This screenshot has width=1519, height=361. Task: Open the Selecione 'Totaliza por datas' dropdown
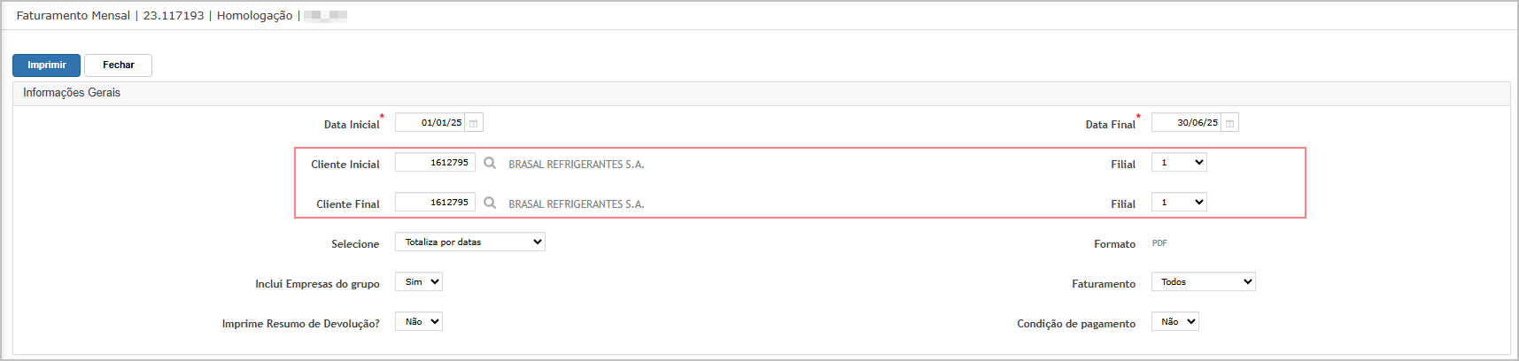tap(470, 242)
